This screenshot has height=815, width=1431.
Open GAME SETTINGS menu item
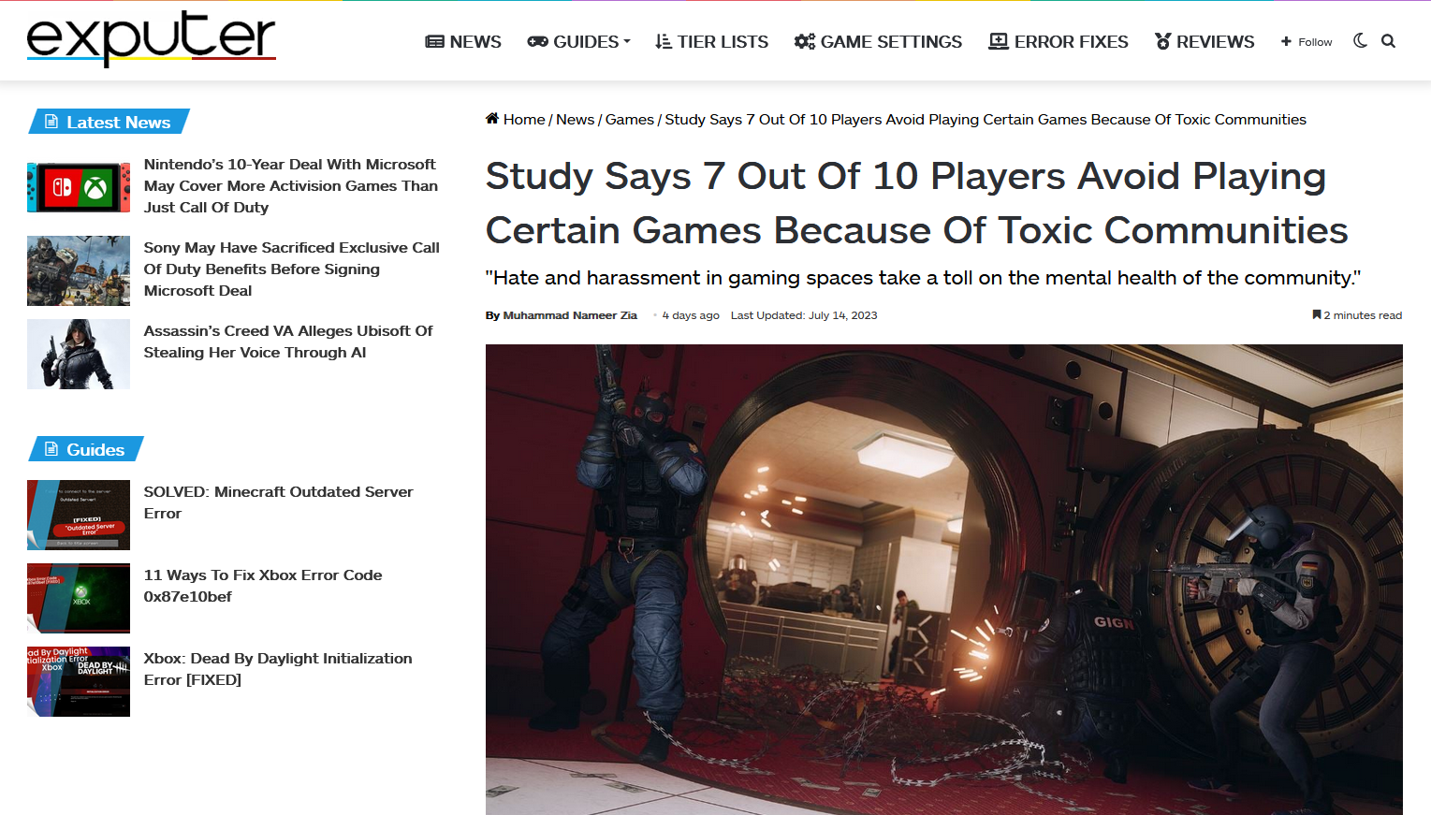point(878,42)
